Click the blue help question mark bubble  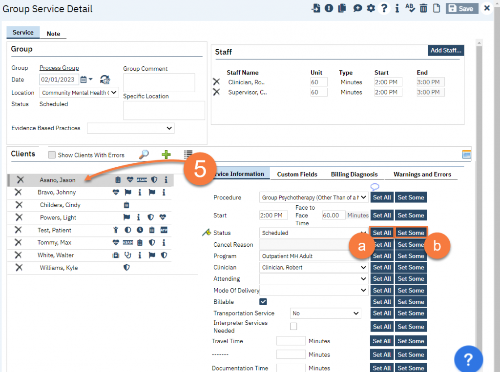tap(468, 359)
